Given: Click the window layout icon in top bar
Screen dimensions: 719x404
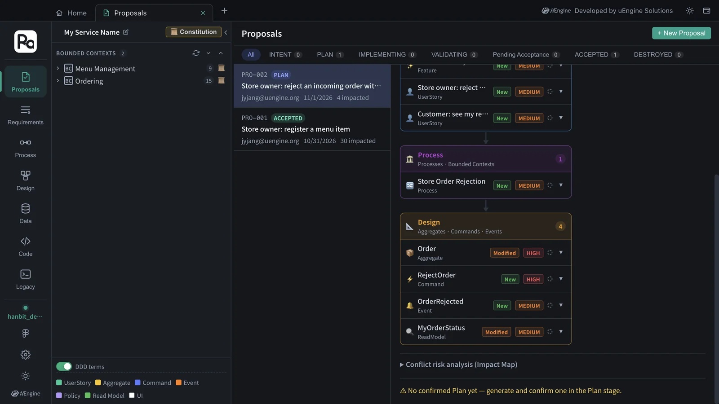Looking at the screenshot, I should pyautogui.click(x=706, y=11).
